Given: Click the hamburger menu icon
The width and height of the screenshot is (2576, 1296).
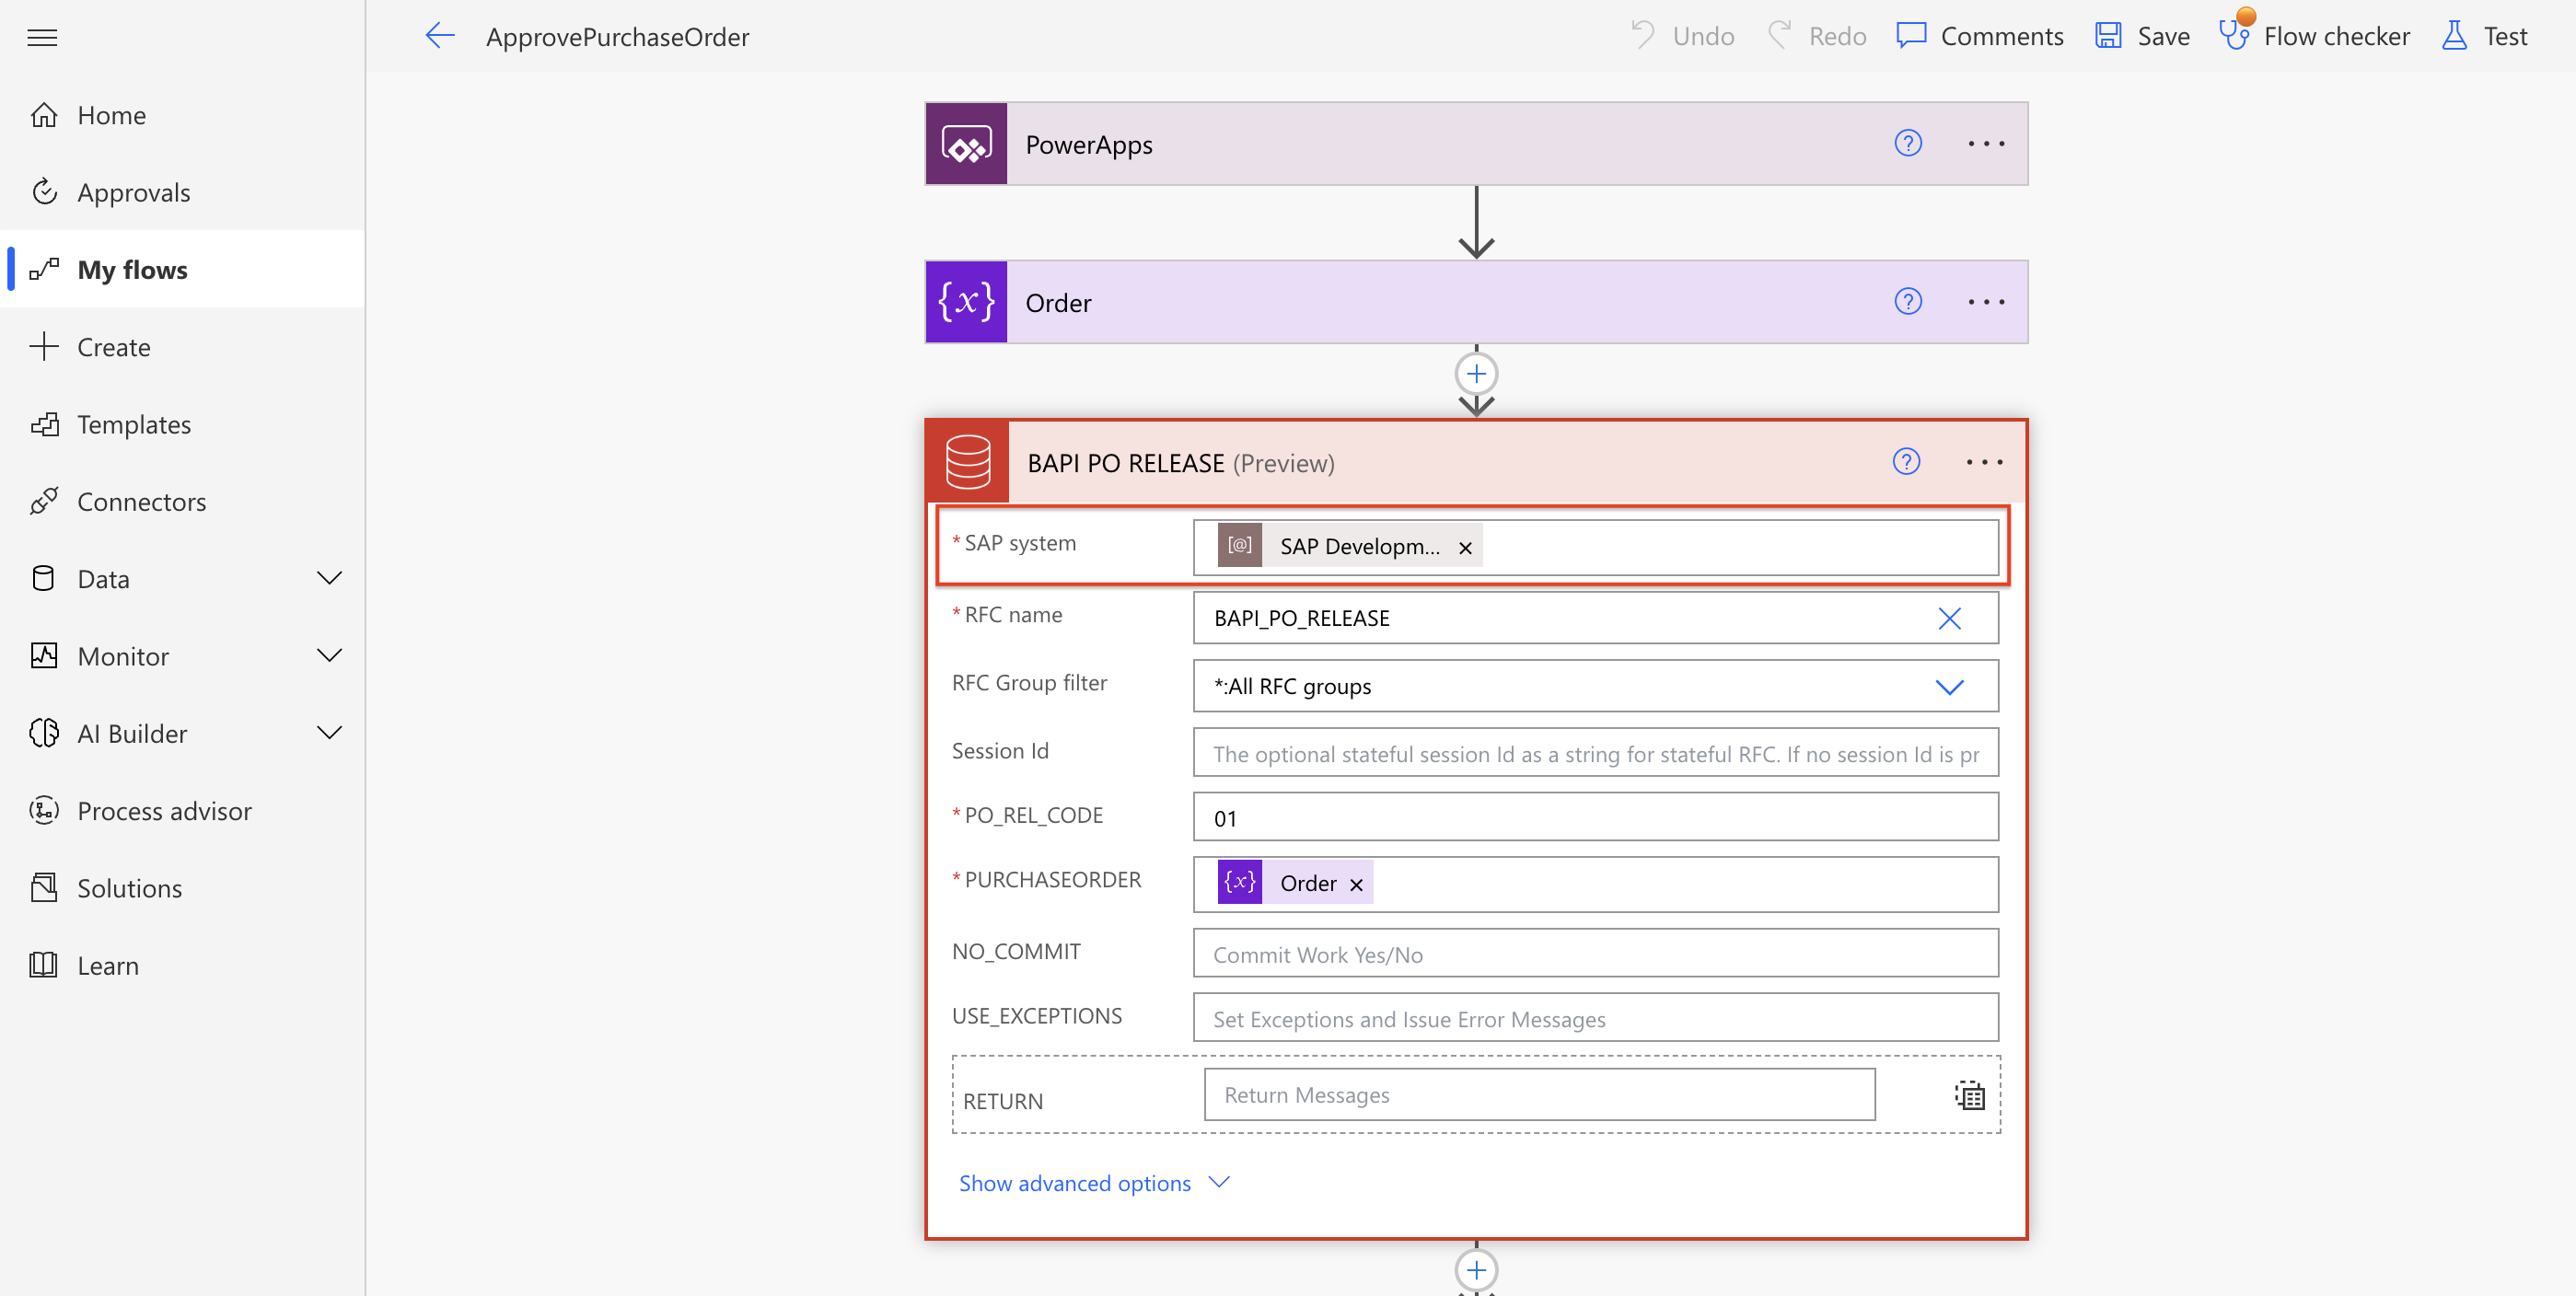Looking at the screenshot, I should tap(42, 37).
